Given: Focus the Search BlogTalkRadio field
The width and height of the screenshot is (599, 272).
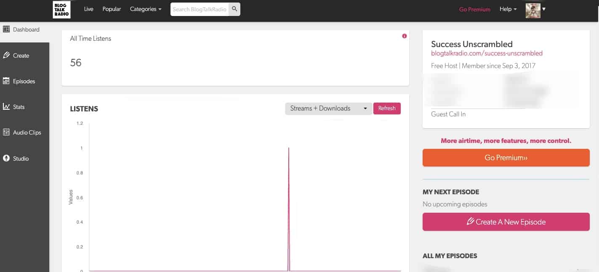Looking at the screenshot, I should click(200, 9).
